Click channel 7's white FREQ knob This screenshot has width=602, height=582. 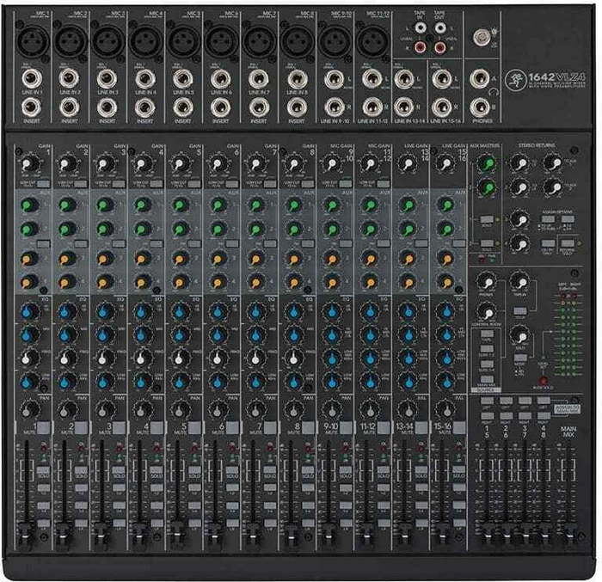point(256,358)
